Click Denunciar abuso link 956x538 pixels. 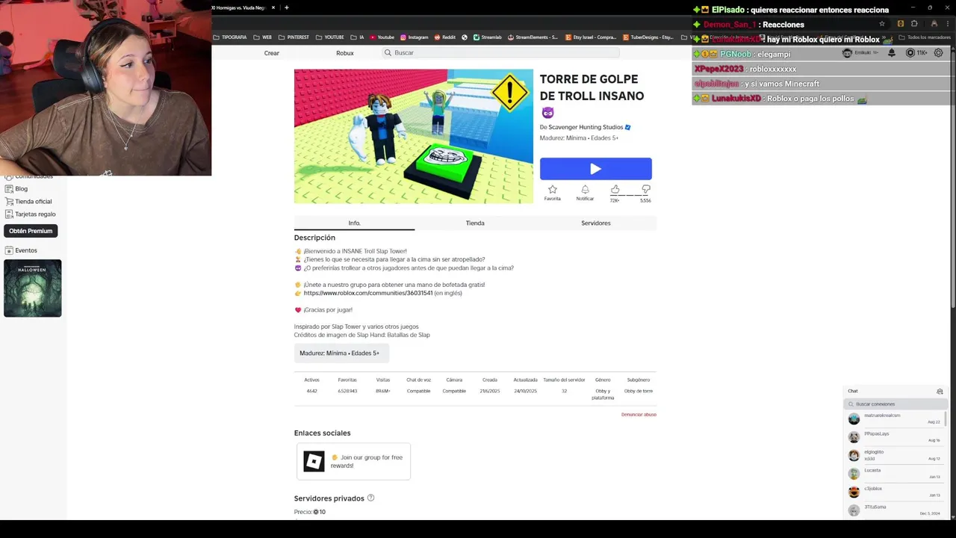pyautogui.click(x=639, y=414)
